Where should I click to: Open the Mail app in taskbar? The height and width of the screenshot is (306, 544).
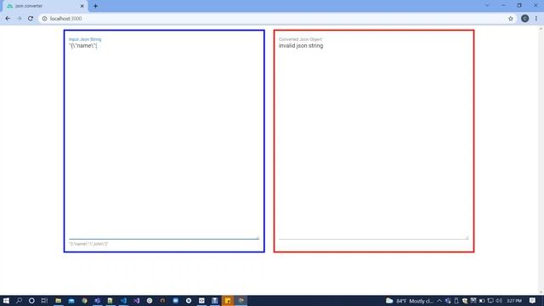tap(71, 300)
